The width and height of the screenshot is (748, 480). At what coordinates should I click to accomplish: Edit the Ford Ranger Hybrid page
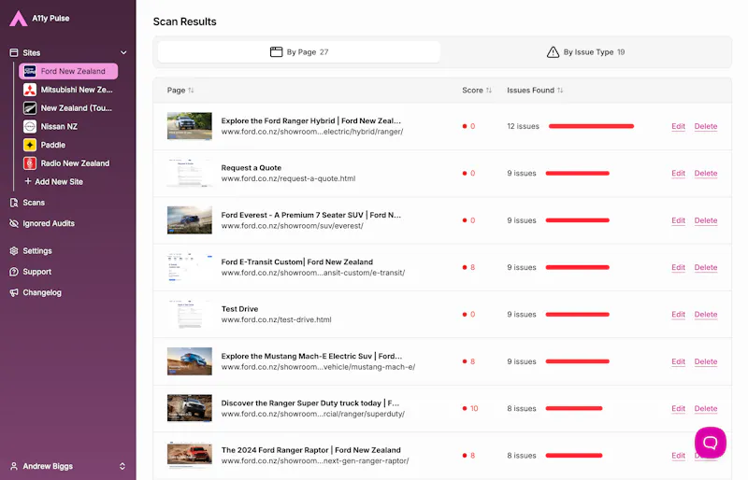tap(678, 126)
